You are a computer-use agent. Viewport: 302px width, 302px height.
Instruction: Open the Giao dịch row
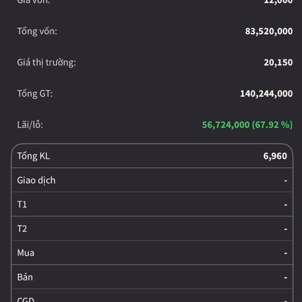tap(36, 180)
